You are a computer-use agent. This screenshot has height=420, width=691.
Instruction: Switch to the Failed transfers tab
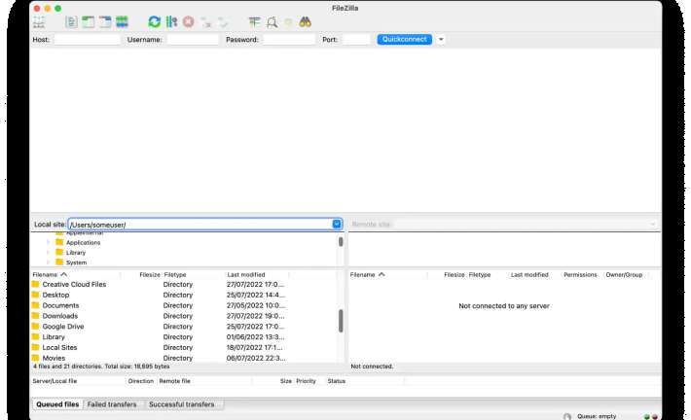(x=112, y=404)
